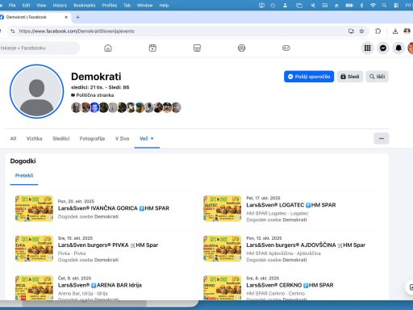This screenshot has height=310, width=413.
Task: Open event Lars&Sven CERKNO HM SPAR
Action: point(290,285)
